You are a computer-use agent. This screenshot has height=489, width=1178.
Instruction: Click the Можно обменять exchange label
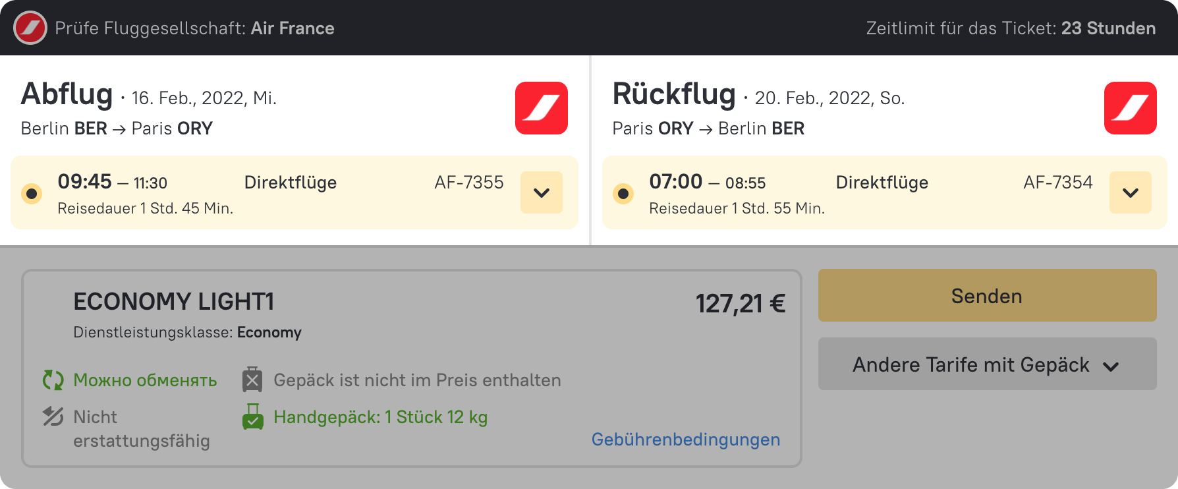(x=145, y=380)
